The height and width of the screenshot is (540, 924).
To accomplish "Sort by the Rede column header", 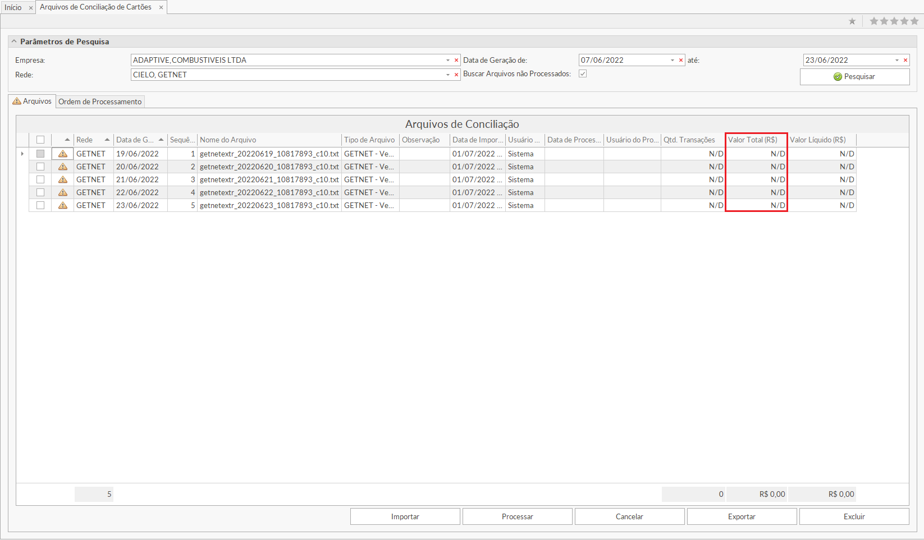I will coord(93,140).
